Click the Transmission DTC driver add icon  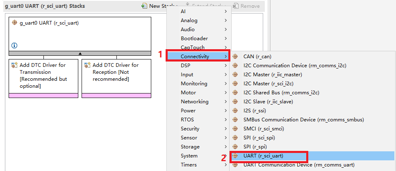(x=15, y=65)
